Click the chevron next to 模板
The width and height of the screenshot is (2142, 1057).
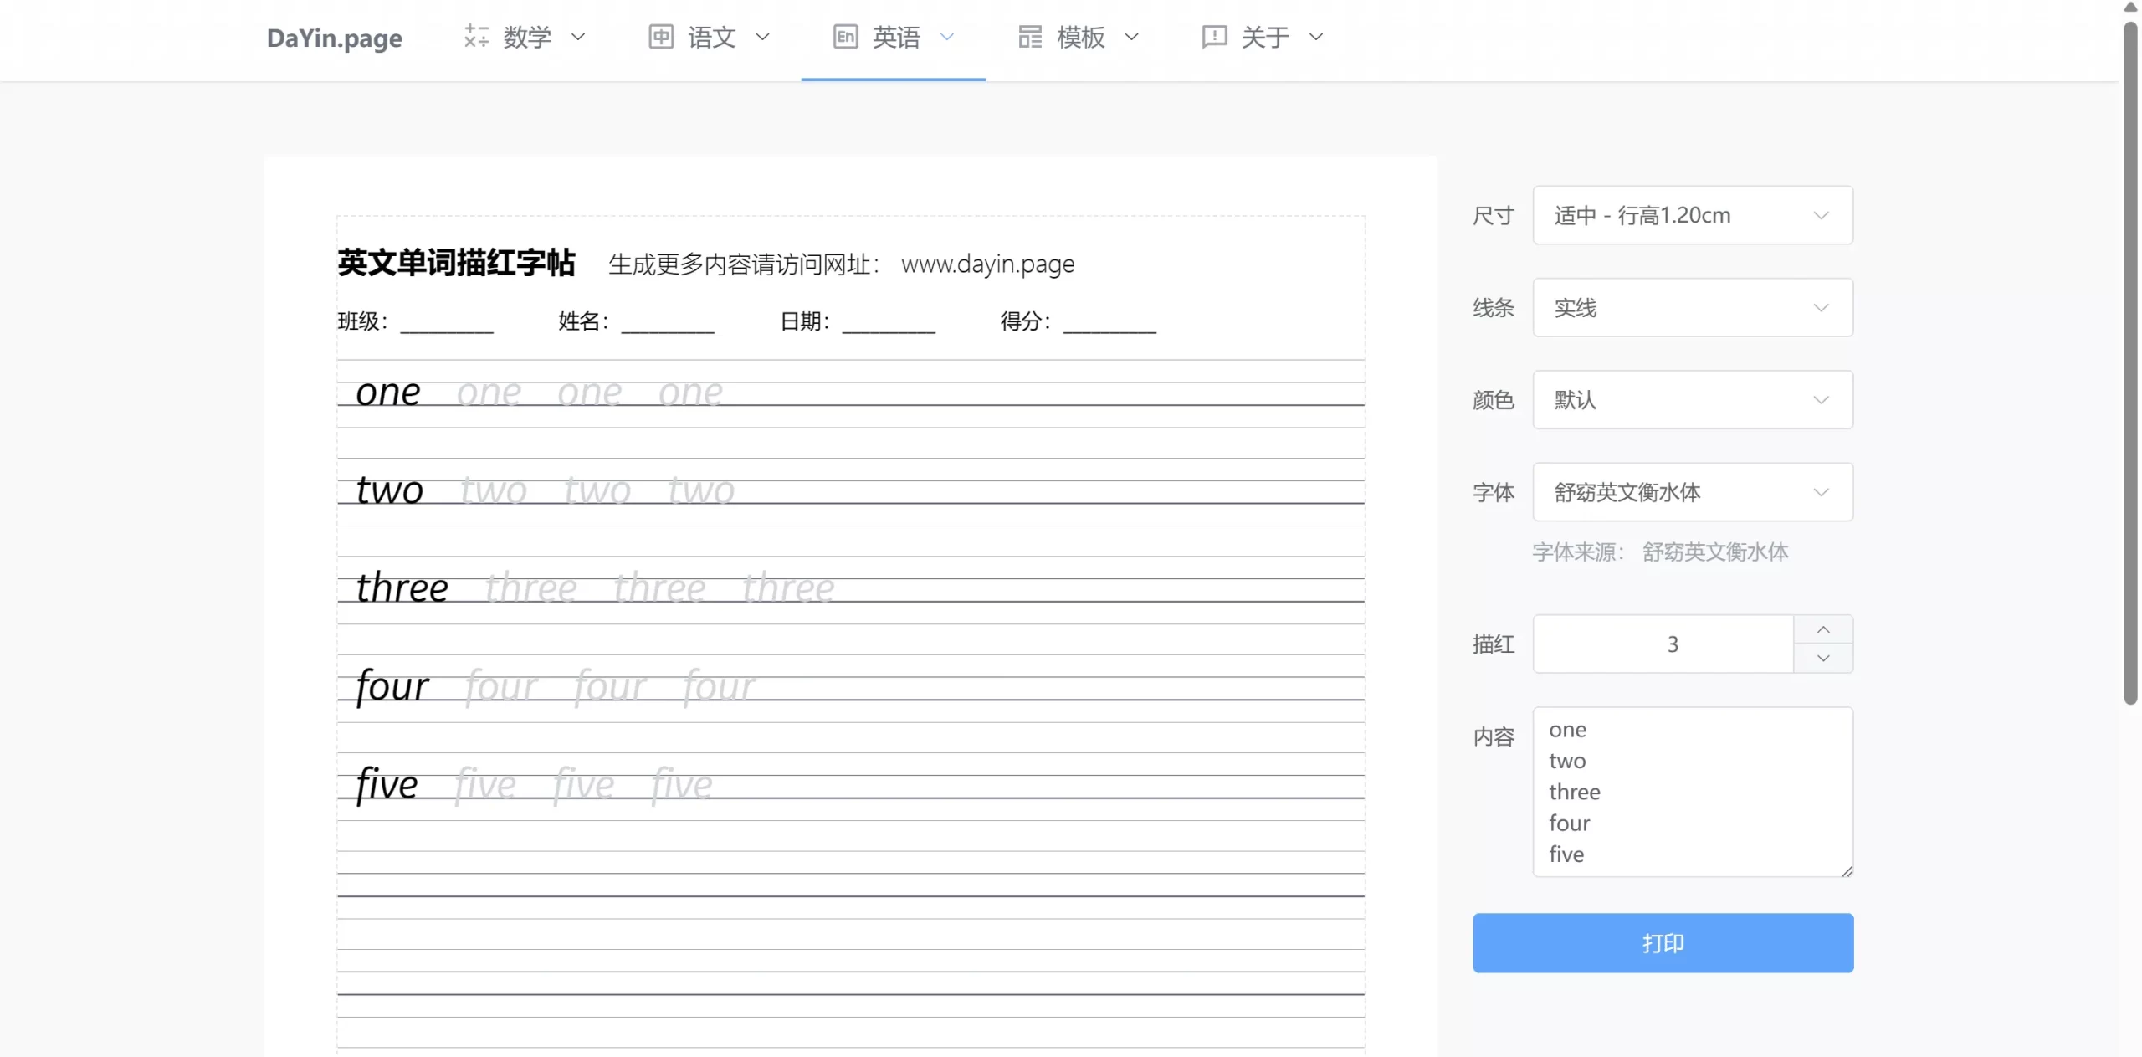(1132, 37)
